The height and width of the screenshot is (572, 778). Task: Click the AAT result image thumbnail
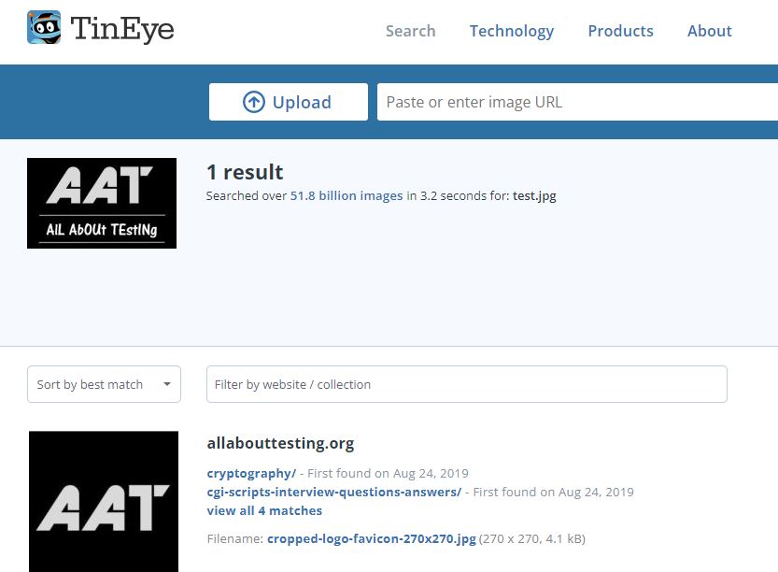[x=103, y=501]
